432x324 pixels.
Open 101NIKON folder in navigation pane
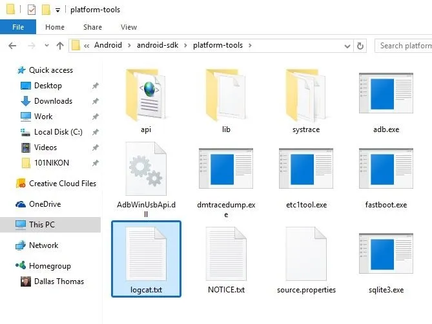point(52,163)
